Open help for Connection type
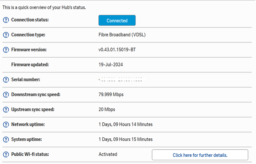256x164 pixels. coord(6,35)
